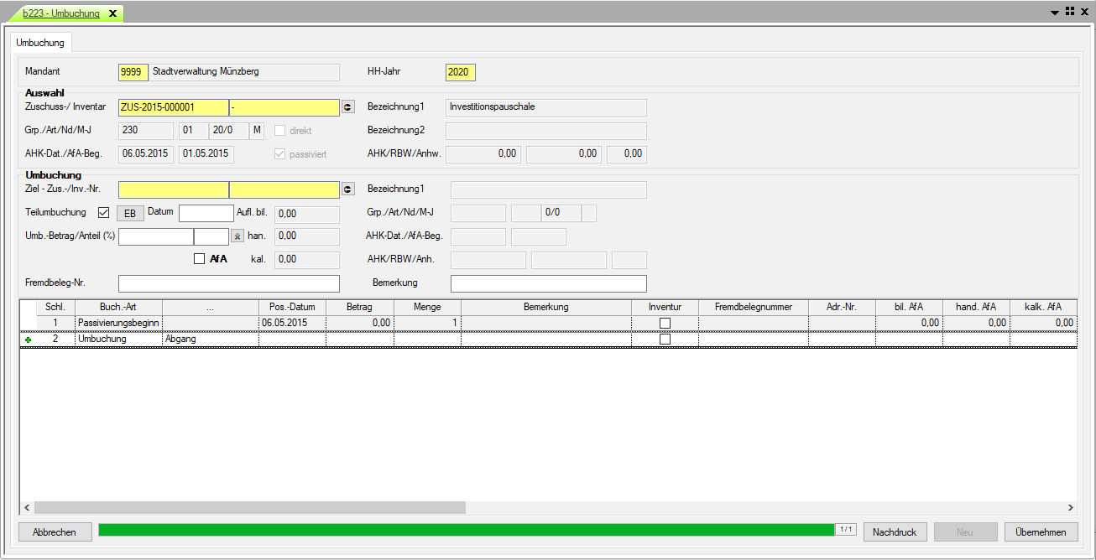
Task: Enable the AfA checkbox
Action: pyautogui.click(x=199, y=259)
